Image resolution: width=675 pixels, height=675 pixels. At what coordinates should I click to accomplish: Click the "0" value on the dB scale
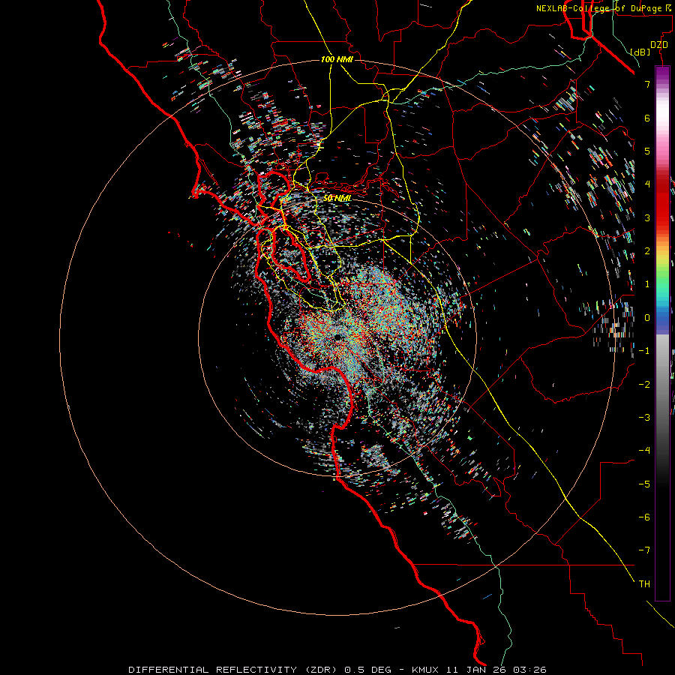coord(647,318)
